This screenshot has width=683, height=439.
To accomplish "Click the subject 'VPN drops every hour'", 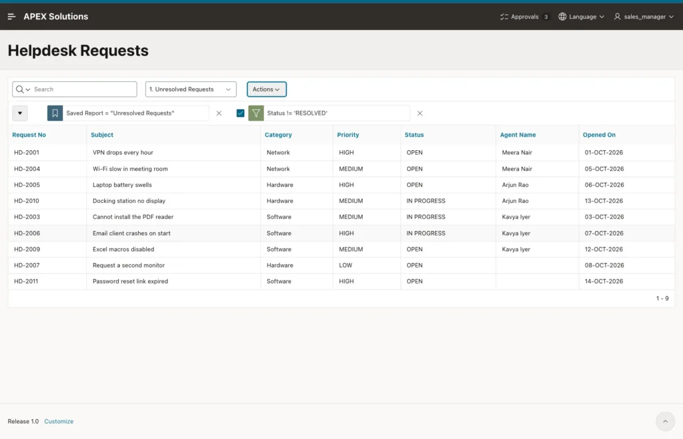I will [x=123, y=152].
